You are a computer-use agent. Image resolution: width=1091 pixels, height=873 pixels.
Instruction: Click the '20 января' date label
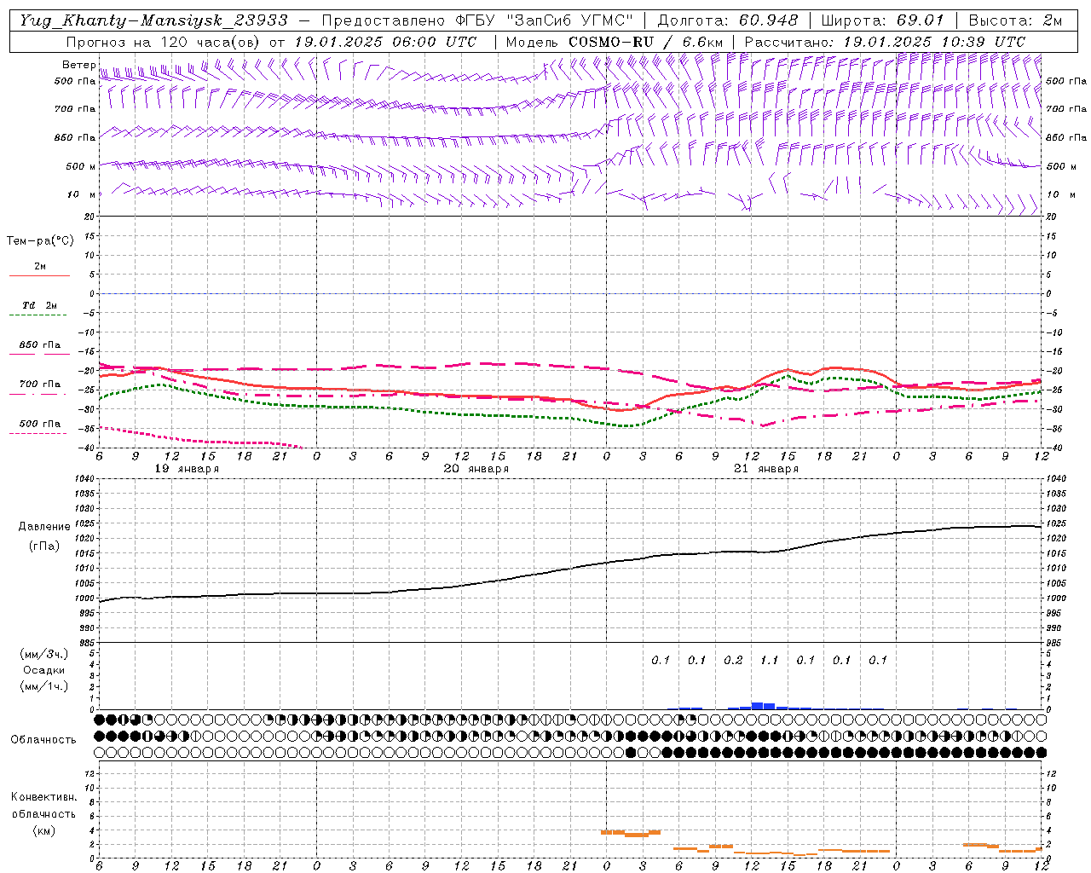[x=476, y=469]
